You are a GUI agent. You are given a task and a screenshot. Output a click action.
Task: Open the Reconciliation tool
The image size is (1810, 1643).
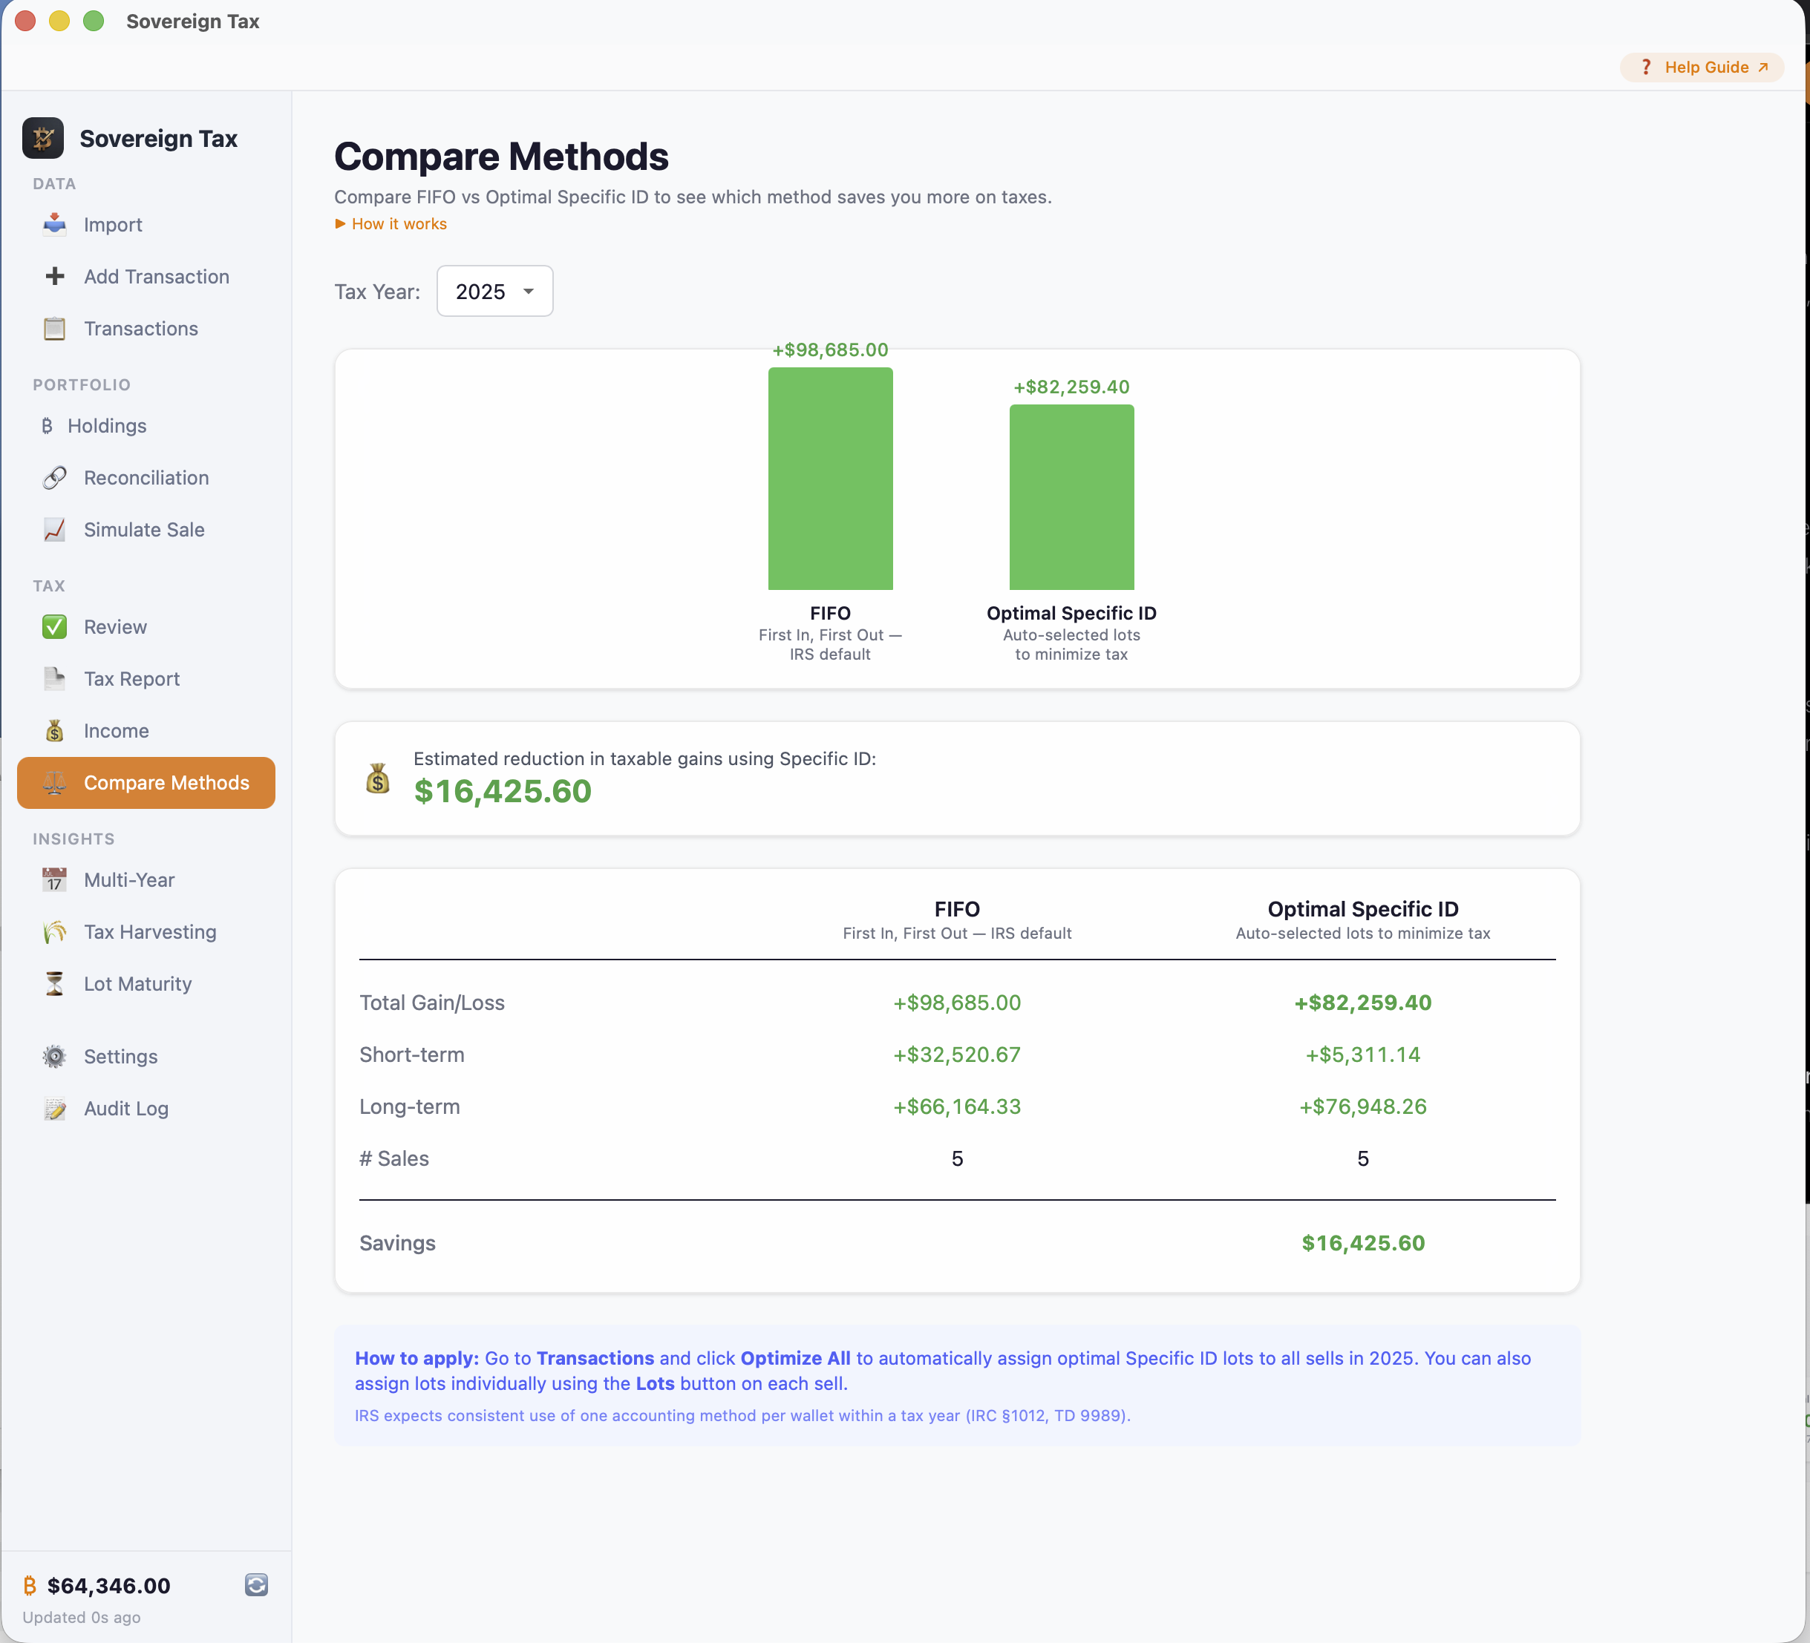click(146, 477)
